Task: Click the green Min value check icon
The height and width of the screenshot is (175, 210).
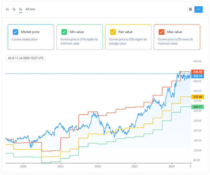Action: 64,32
